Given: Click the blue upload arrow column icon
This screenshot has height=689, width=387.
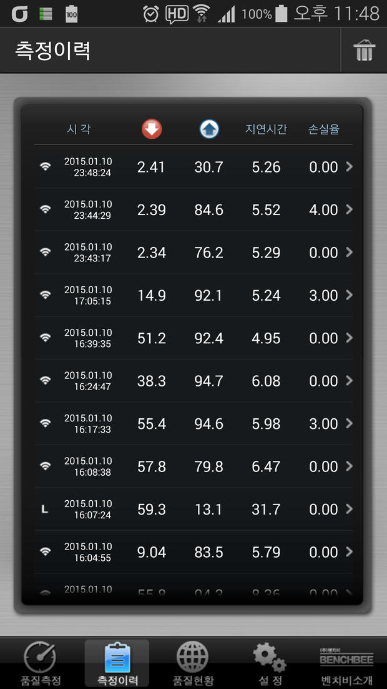Looking at the screenshot, I should [209, 129].
